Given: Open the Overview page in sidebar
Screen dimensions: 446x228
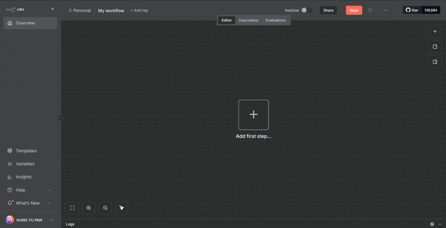Looking at the screenshot, I should [x=30, y=23].
